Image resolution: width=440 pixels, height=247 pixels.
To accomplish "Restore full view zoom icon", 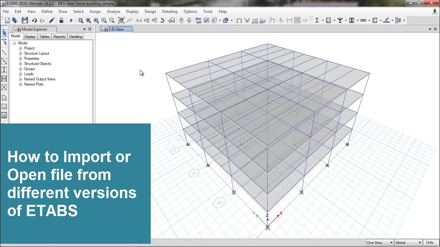I will click(88, 21).
